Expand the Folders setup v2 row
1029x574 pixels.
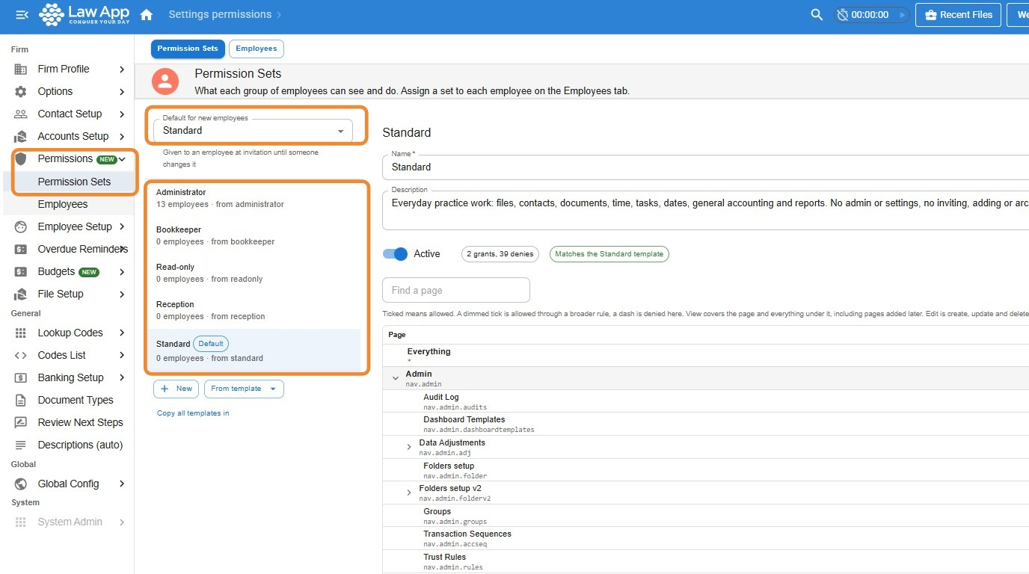click(409, 493)
